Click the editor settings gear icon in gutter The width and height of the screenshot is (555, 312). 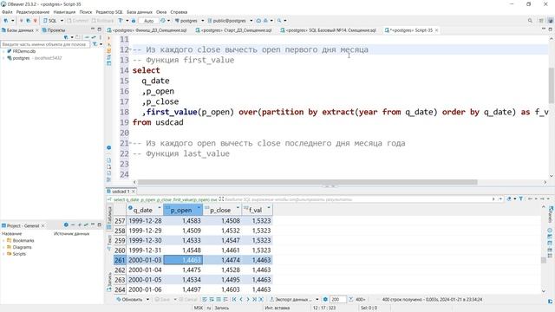pos(109,147)
